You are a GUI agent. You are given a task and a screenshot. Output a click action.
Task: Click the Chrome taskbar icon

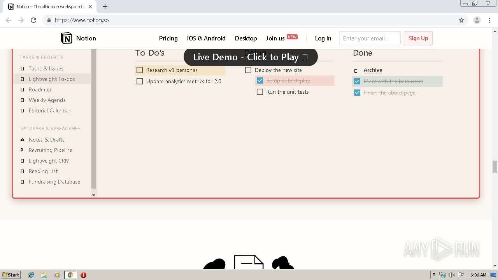70,275
